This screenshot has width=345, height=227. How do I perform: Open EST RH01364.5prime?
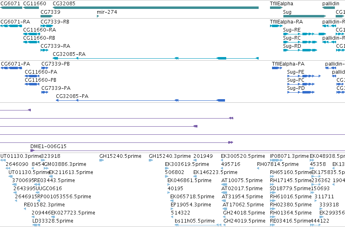(x=291, y=213)
